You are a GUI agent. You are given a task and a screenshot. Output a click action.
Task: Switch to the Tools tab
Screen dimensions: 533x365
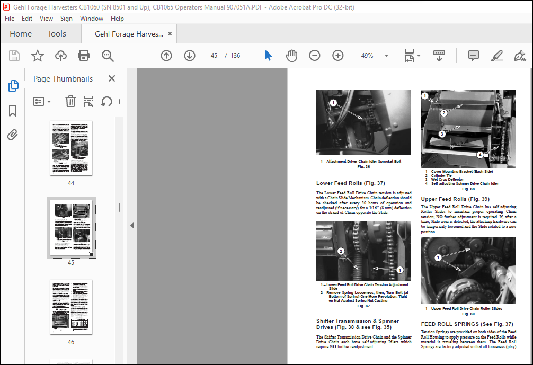57,34
